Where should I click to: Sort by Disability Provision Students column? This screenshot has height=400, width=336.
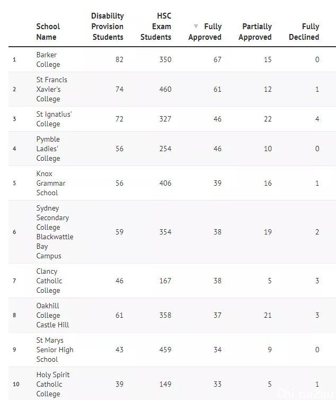[x=108, y=27]
